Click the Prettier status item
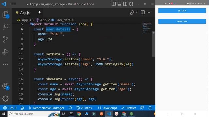209x117 pixels. tap(128, 108)
